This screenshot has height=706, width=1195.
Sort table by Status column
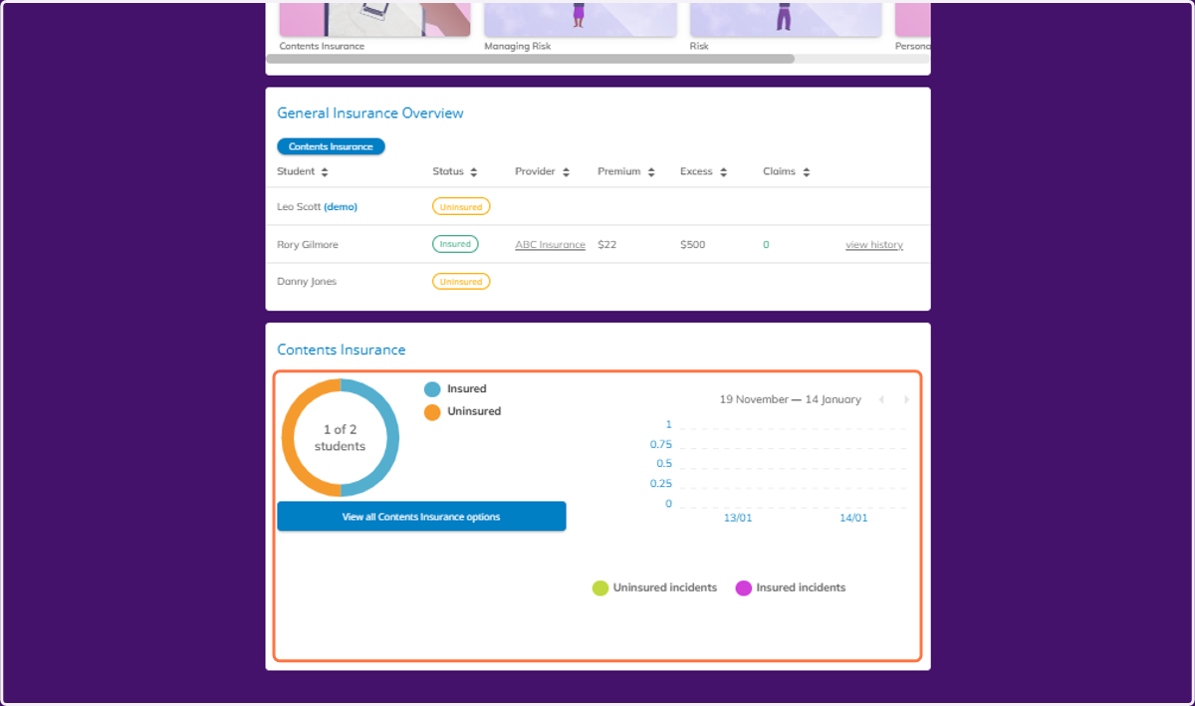coord(474,172)
